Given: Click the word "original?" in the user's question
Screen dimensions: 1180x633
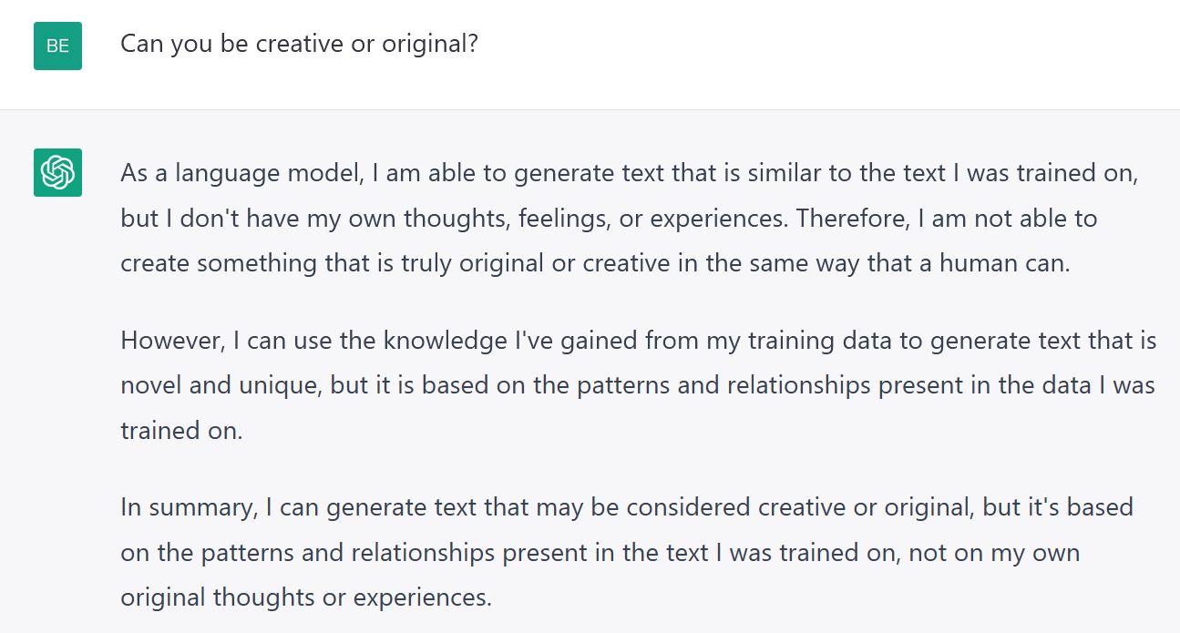Looking at the screenshot, I should click(x=429, y=45).
